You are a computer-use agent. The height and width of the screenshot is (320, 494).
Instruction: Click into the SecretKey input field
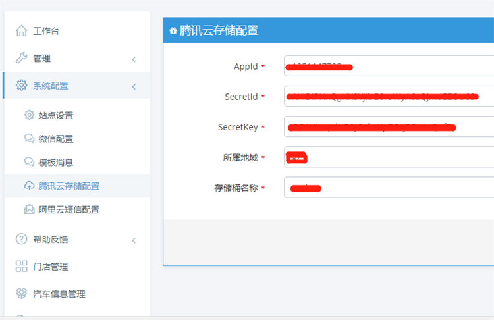pos(389,126)
